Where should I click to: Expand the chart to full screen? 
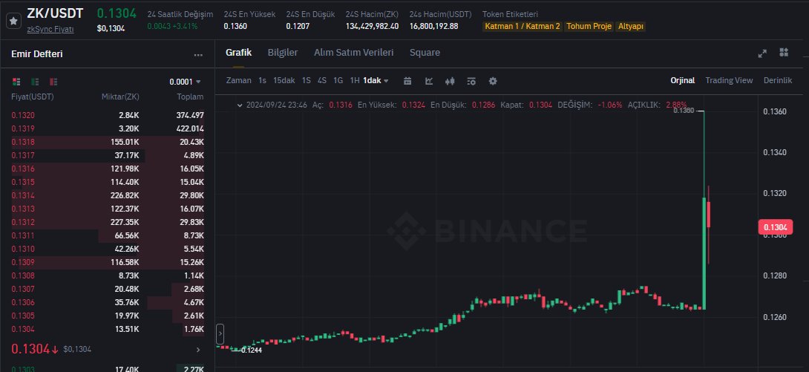762,53
